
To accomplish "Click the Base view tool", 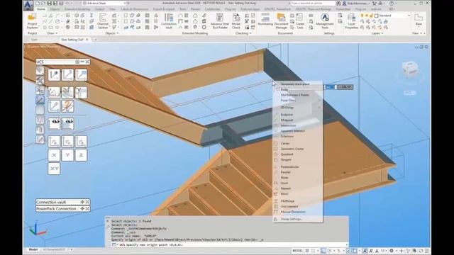I will point(419,20).
